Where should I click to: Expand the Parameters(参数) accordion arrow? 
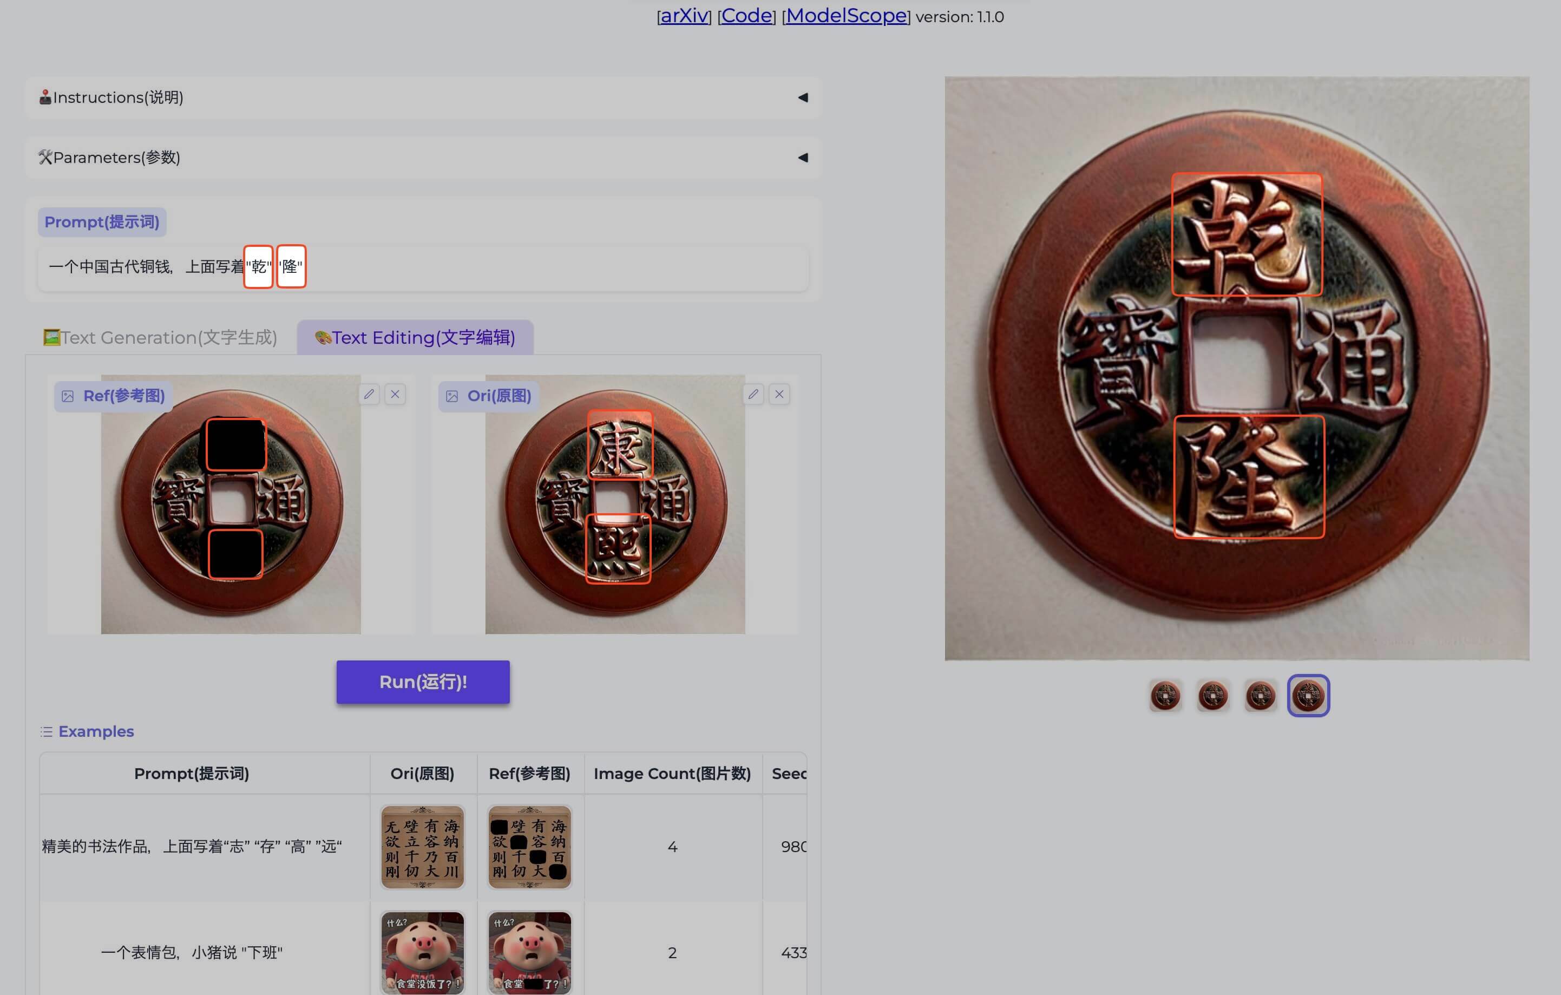(803, 158)
